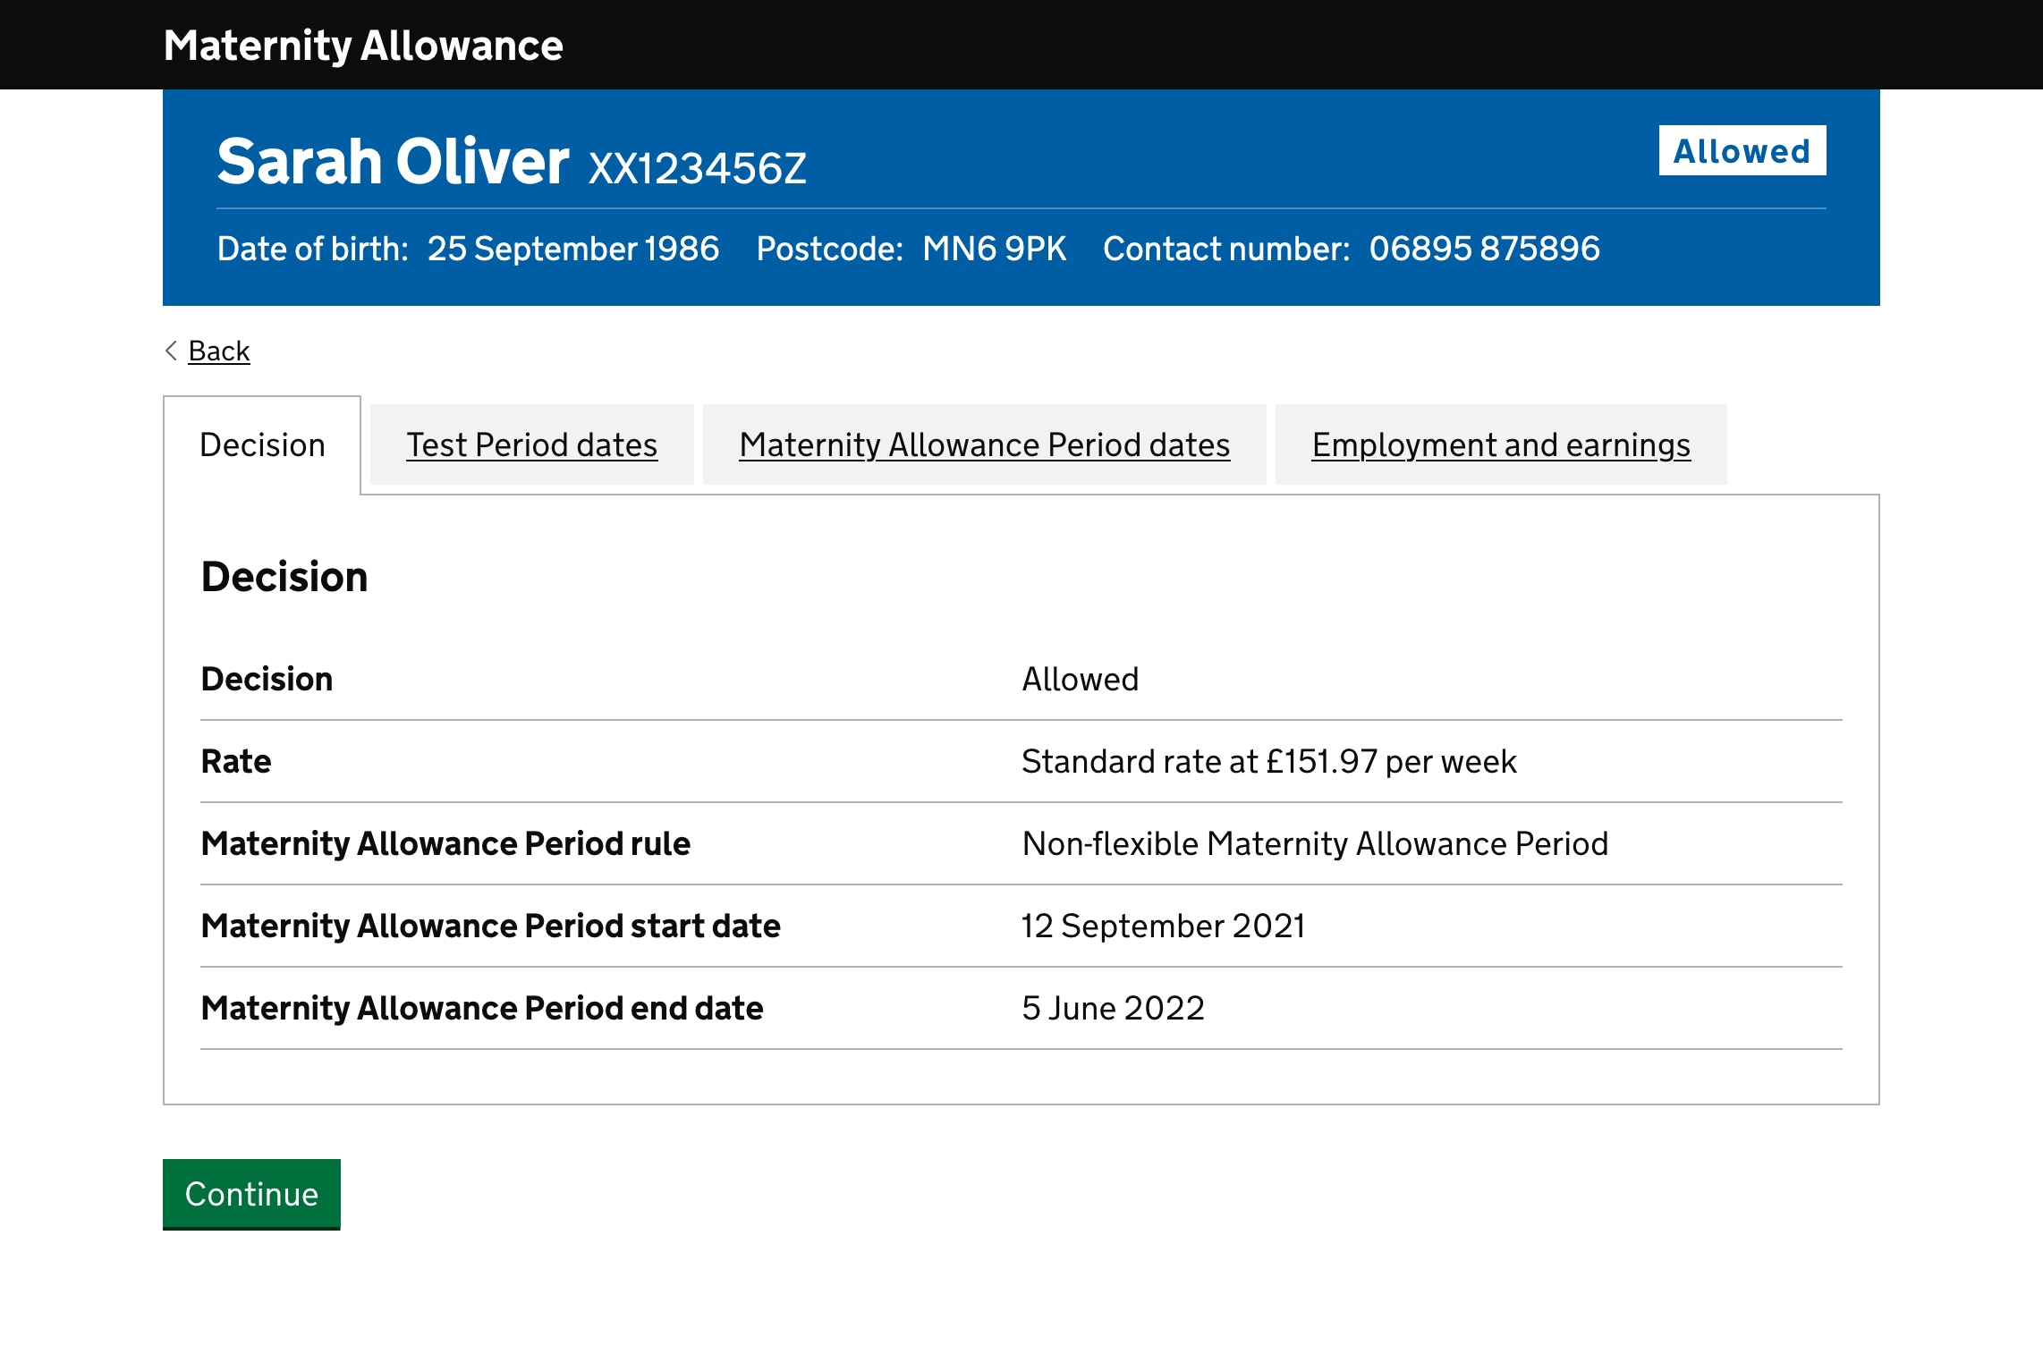
Task: Click Non-flexible Maternity Allowance Period value
Action: (x=1315, y=844)
